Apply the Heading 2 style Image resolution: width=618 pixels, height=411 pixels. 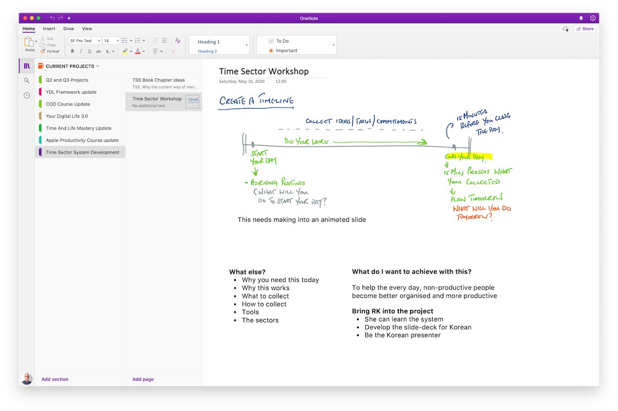[207, 51]
